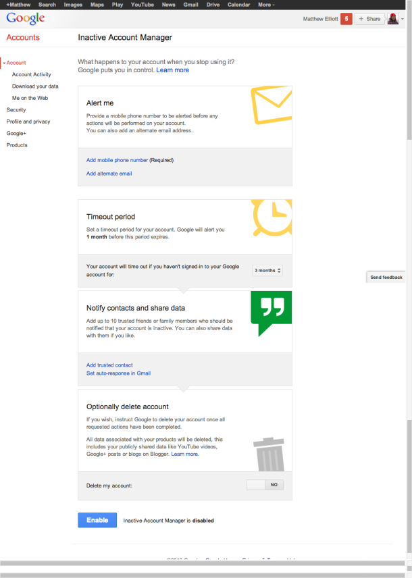This screenshot has width=412, height=578.
Task: Expand the account menu arrow beside avatar
Action: pyautogui.click(x=403, y=19)
